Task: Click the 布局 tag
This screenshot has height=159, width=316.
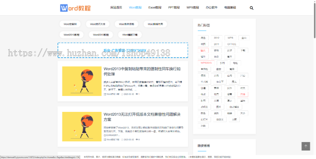Action: (x=216, y=94)
